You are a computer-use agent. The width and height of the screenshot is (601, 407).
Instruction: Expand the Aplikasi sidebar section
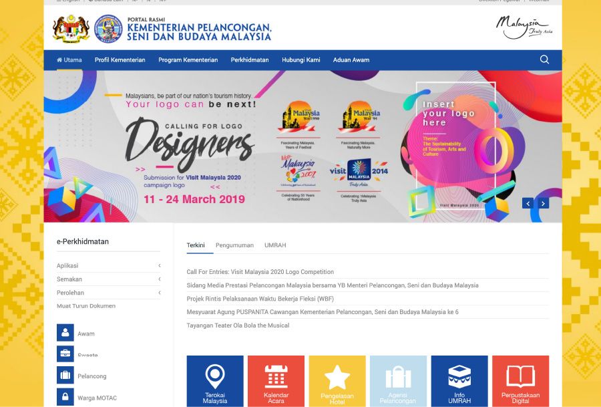tap(108, 265)
